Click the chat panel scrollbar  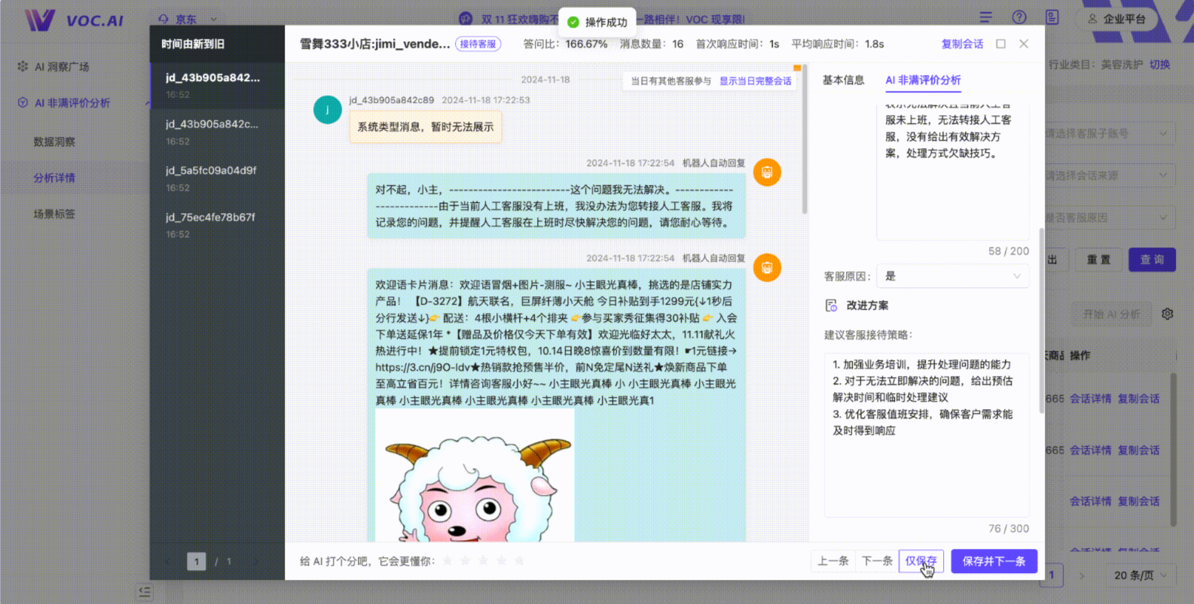804,140
